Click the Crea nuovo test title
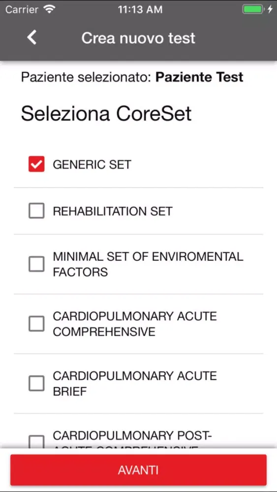 coord(138,38)
